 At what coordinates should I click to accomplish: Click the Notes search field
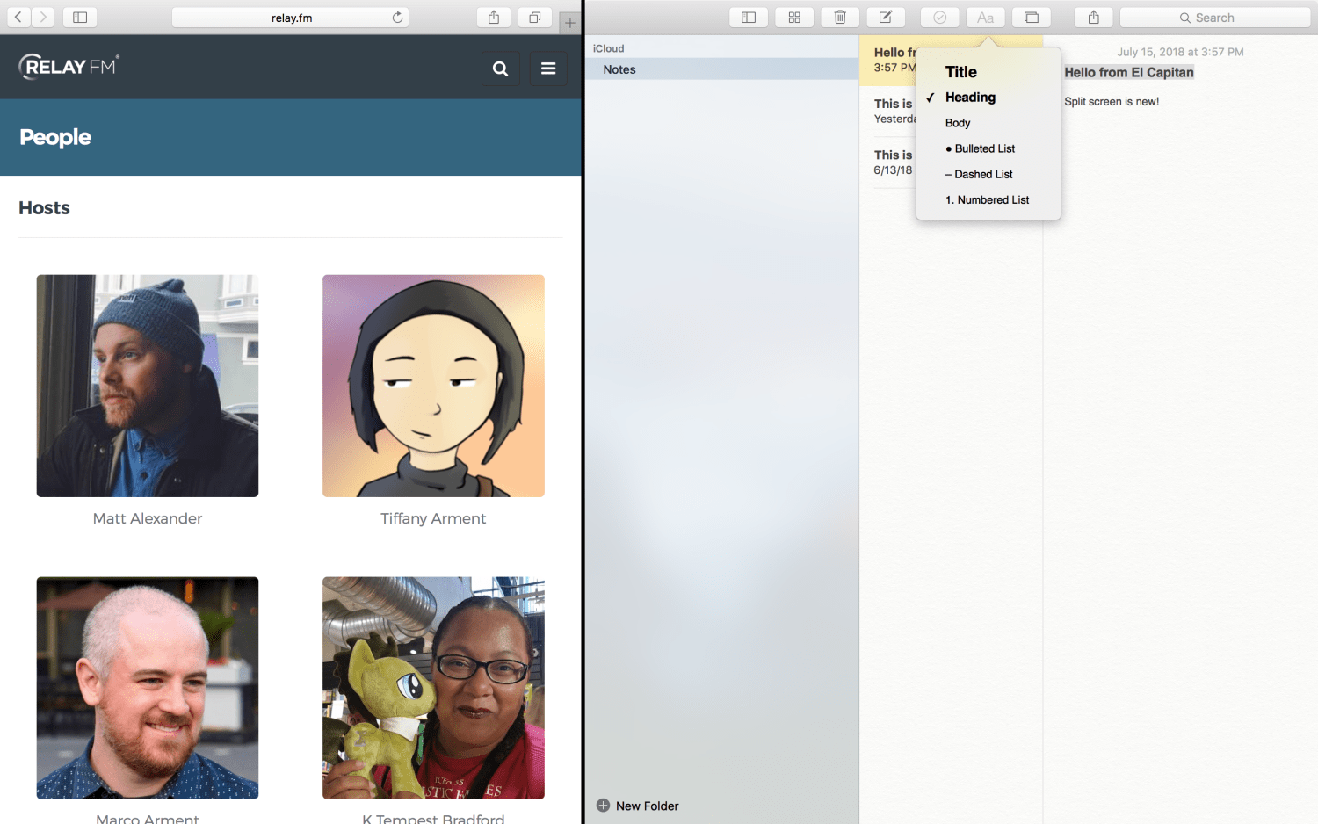tap(1214, 18)
